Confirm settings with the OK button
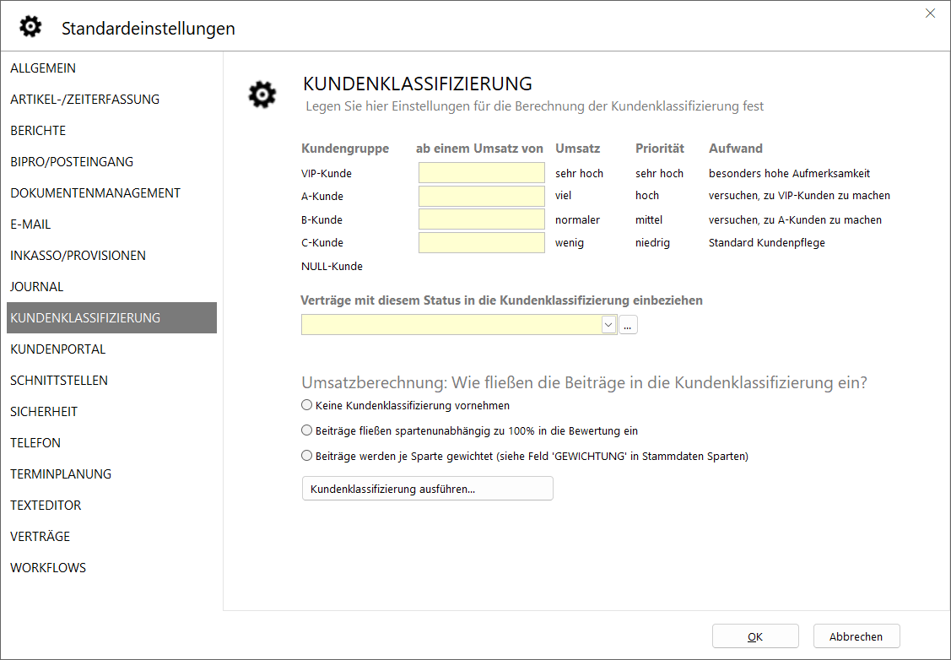Viewport: 951px width, 660px height. (x=754, y=636)
